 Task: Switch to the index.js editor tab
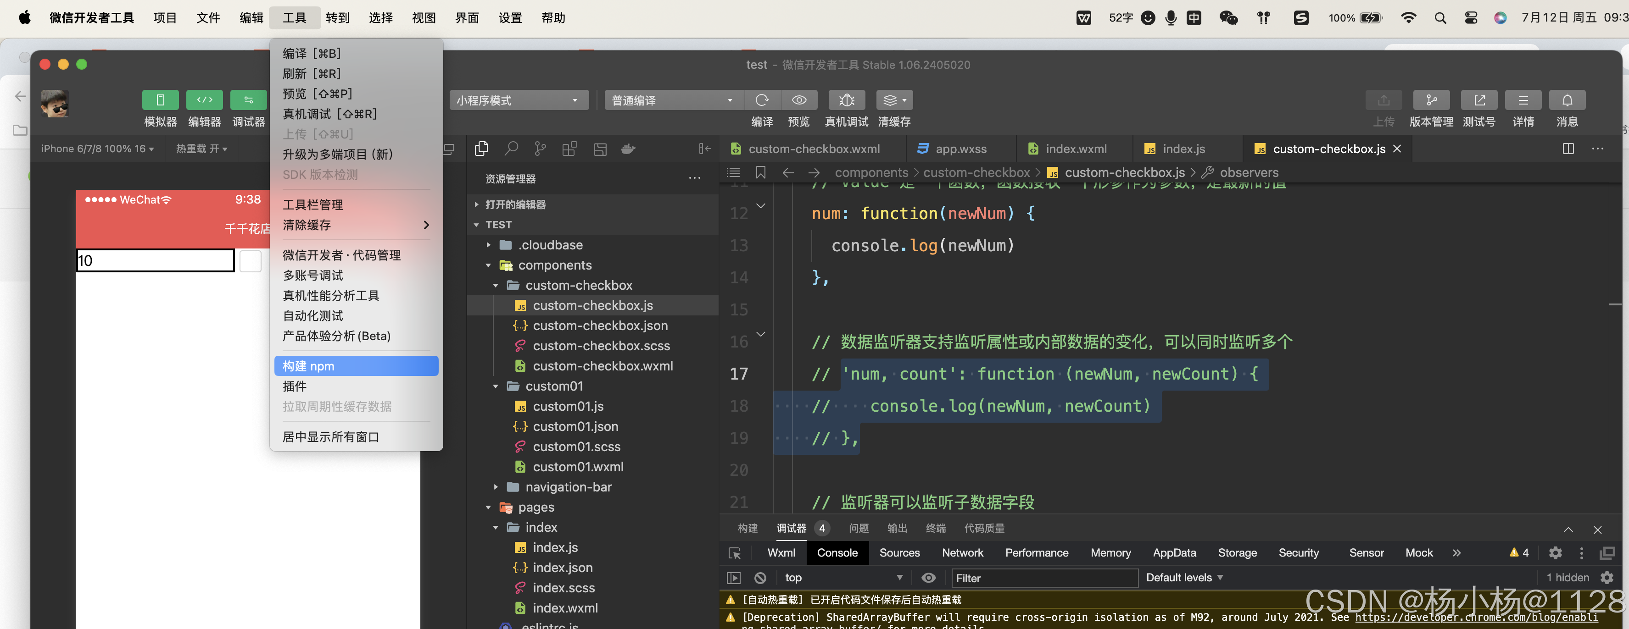click(x=1183, y=149)
